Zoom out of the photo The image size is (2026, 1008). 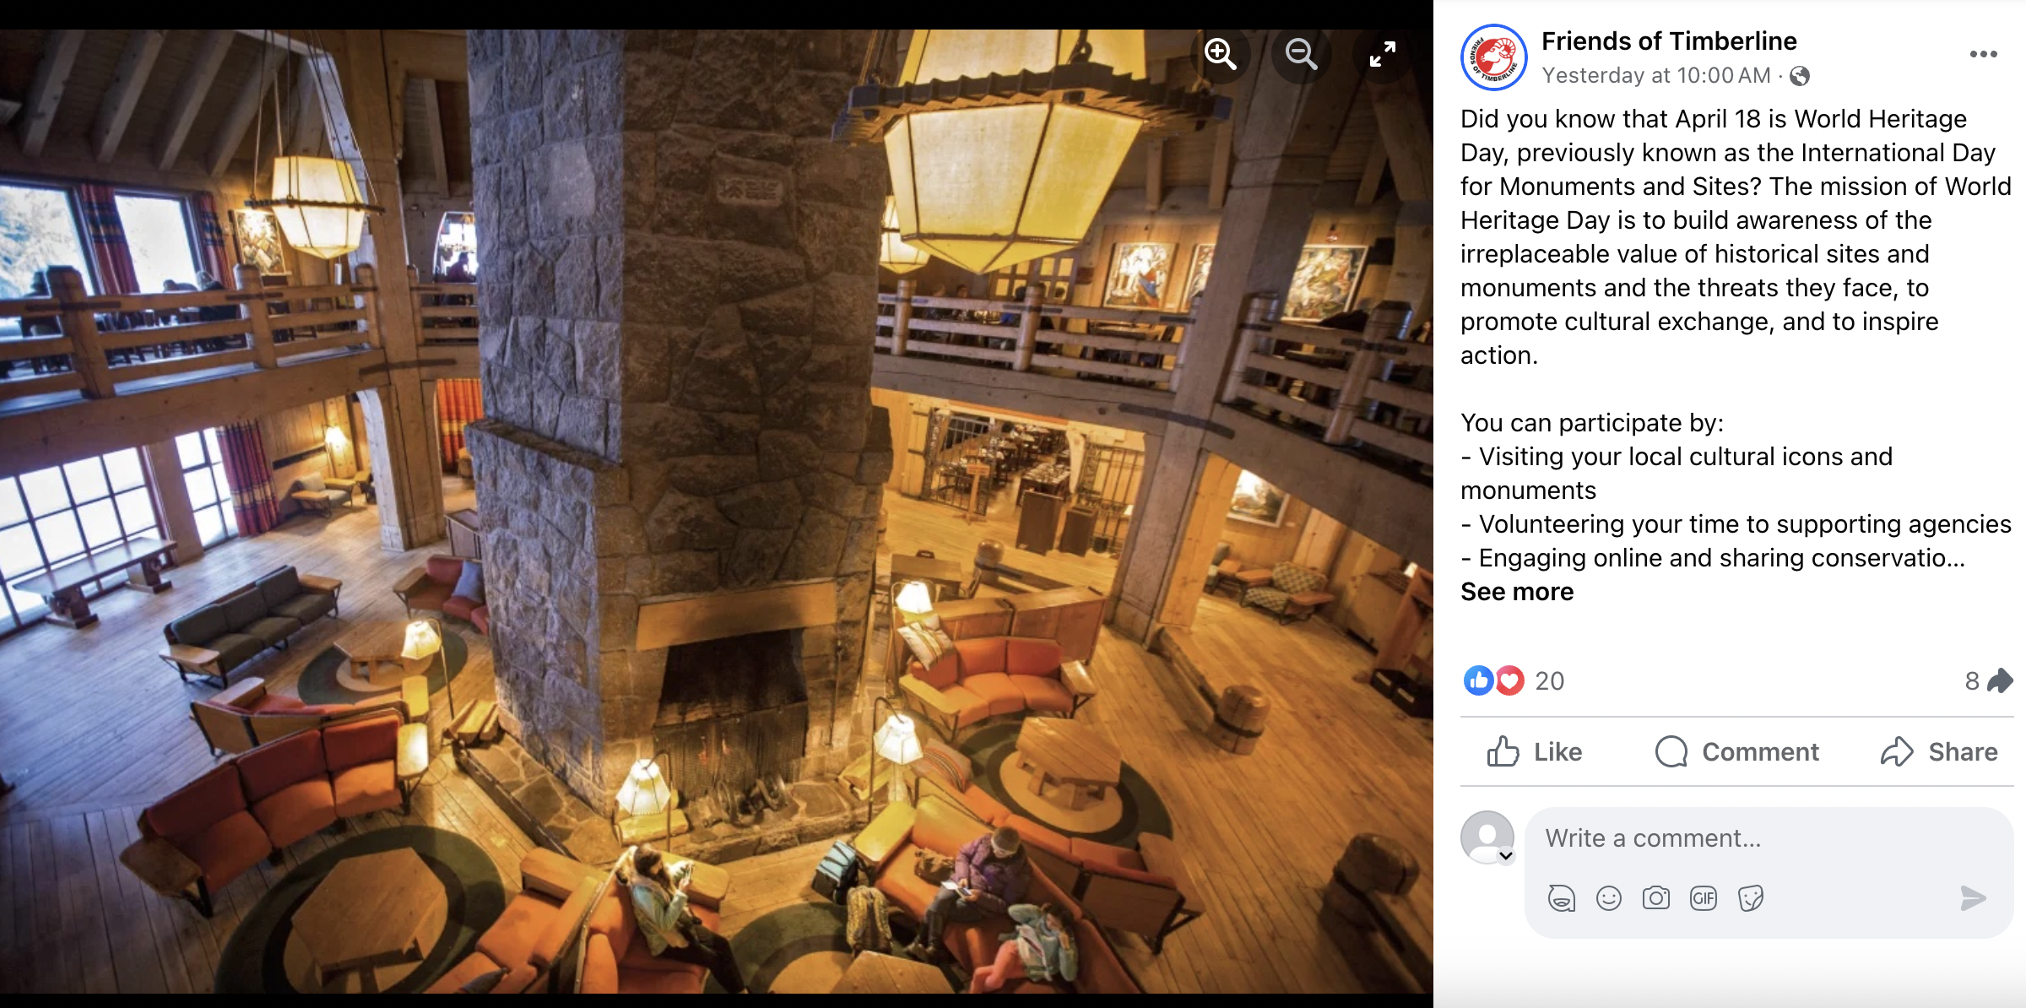pos(1301,54)
